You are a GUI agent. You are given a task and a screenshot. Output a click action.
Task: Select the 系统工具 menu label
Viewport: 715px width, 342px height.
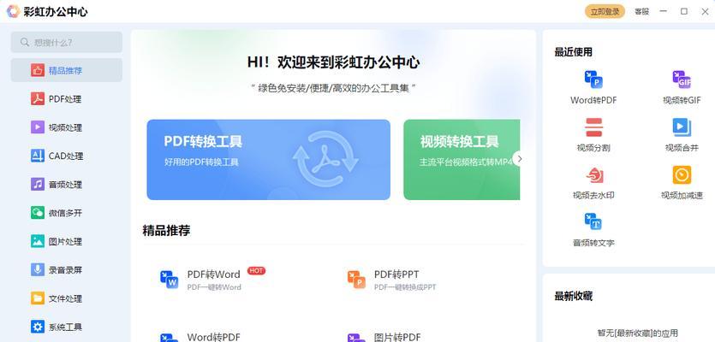coord(65,327)
